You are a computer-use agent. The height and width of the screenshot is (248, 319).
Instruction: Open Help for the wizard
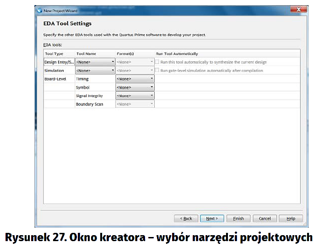pos(291,219)
